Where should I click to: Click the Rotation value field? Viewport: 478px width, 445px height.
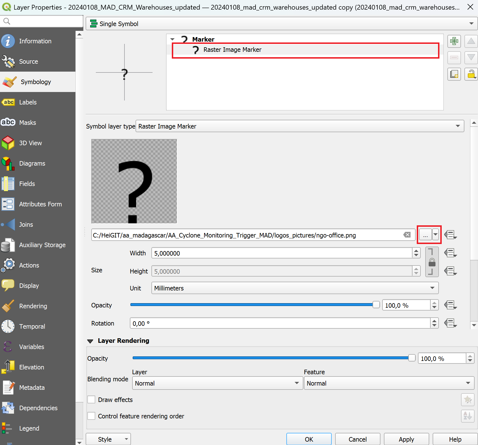click(x=280, y=323)
